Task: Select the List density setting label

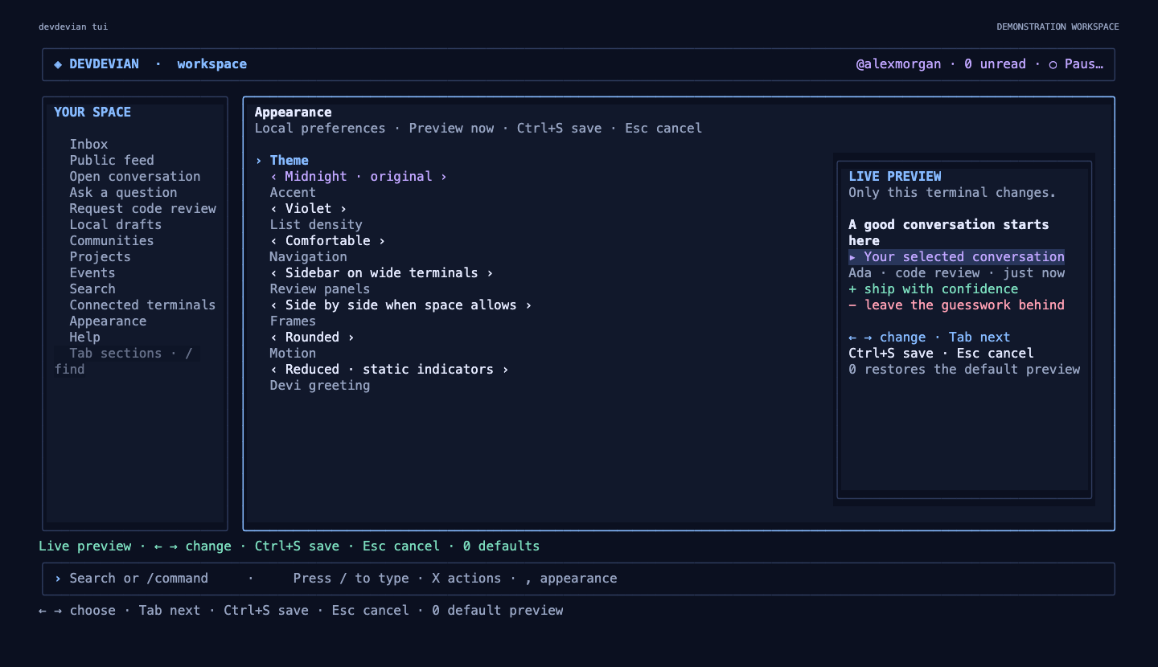Action: [x=316, y=225]
